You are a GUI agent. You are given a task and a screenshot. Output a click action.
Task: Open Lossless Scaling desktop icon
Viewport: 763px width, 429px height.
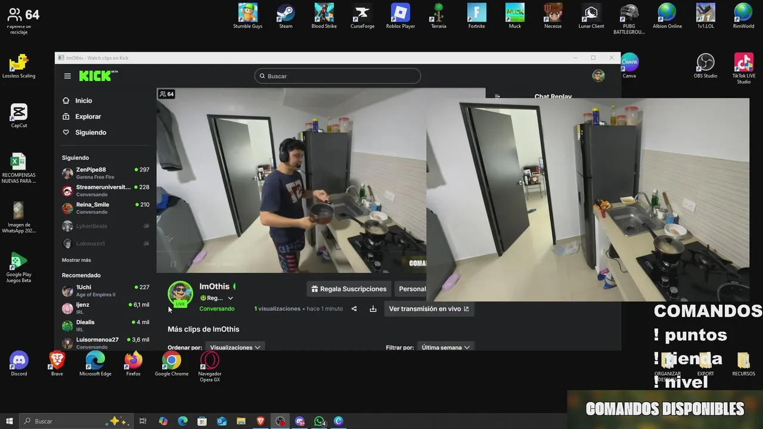(x=18, y=66)
